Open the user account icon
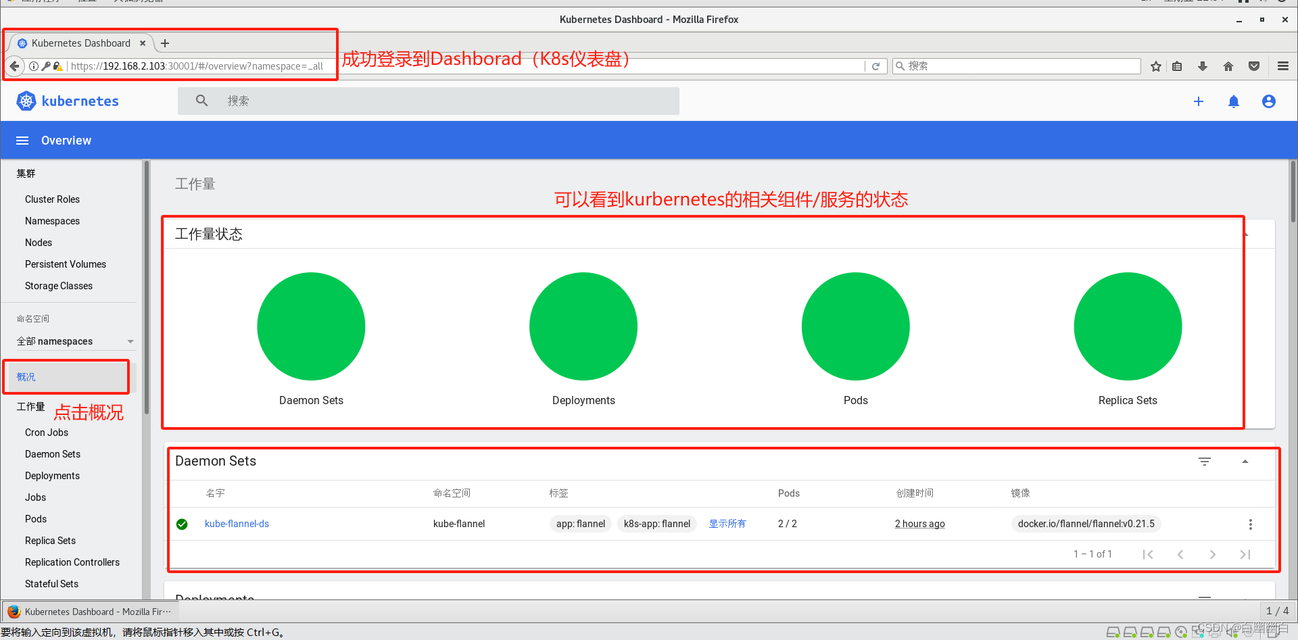The height and width of the screenshot is (640, 1298). coord(1269,101)
